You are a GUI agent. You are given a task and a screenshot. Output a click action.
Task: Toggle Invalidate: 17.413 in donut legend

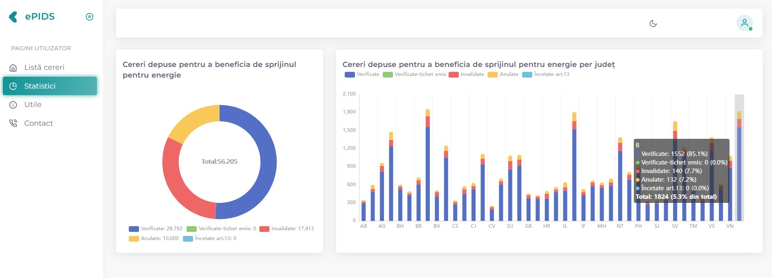(287, 229)
